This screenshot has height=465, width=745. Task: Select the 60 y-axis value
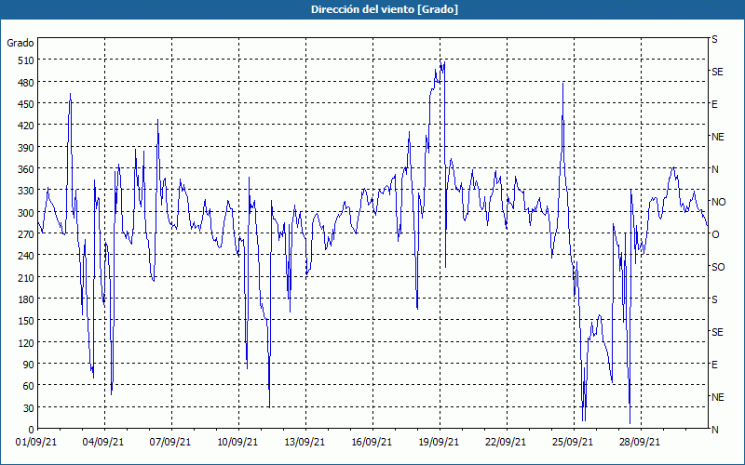pyautogui.click(x=28, y=386)
